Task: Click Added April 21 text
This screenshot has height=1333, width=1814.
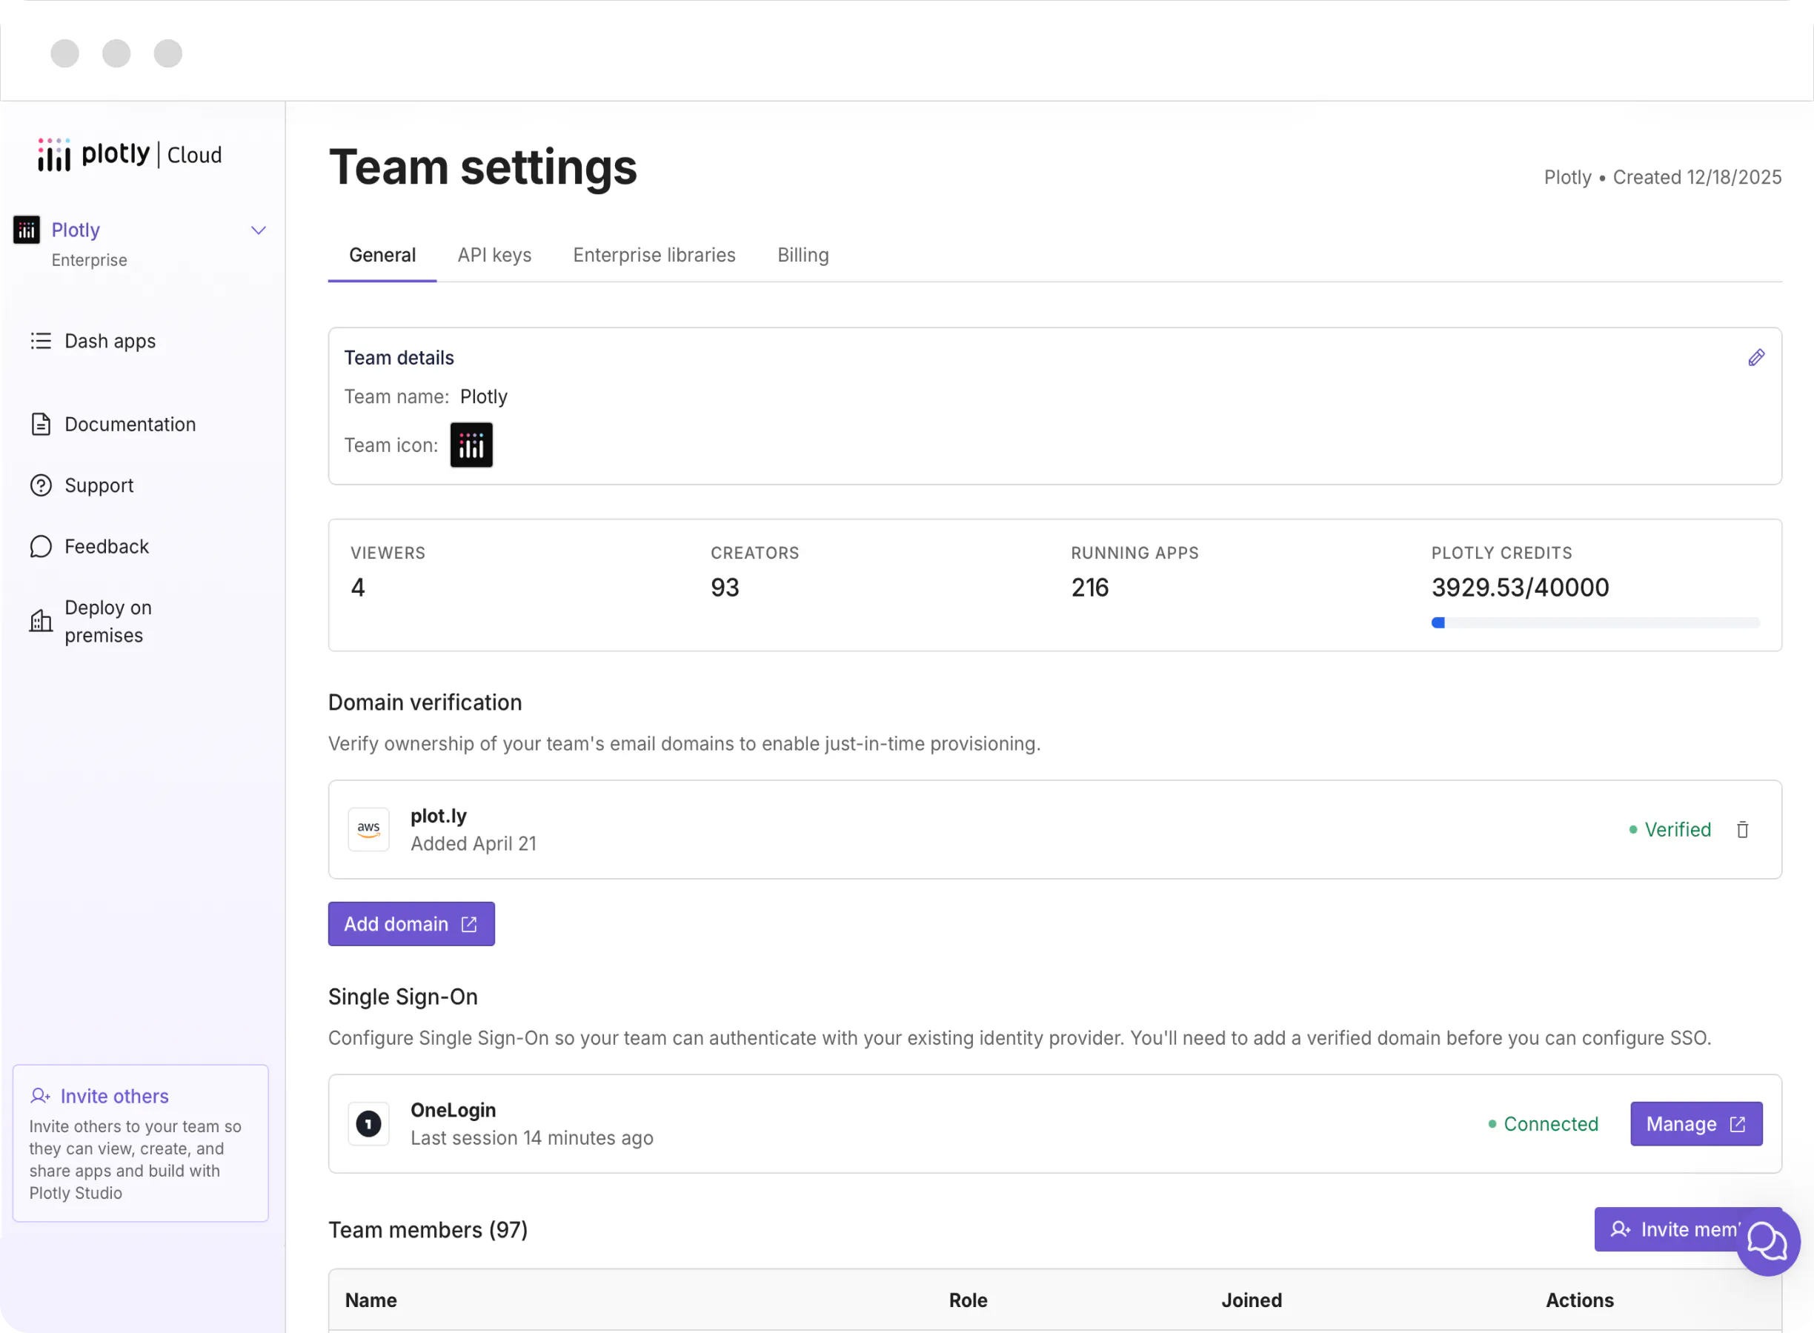Action: click(474, 843)
